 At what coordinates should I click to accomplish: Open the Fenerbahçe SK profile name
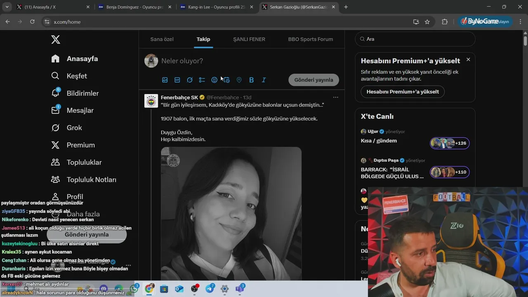pyautogui.click(x=179, y=97)
